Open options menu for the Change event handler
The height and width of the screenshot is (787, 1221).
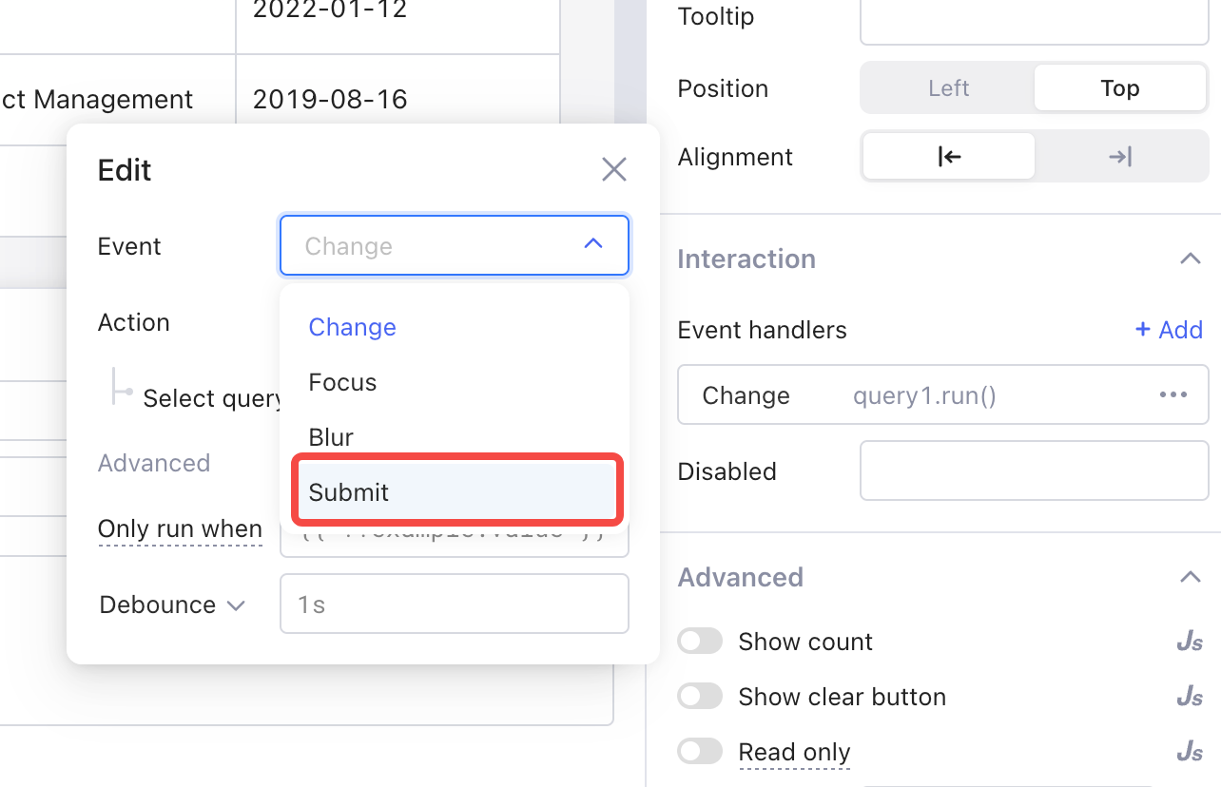(1173, 394)
